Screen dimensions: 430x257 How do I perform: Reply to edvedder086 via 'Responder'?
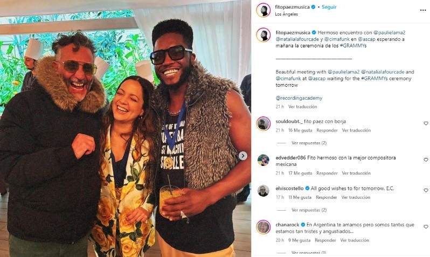click(327, 173)
